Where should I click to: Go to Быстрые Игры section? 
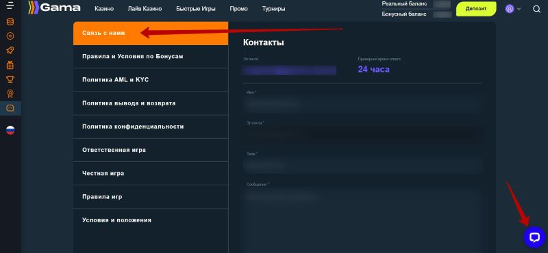click(196, 9)
